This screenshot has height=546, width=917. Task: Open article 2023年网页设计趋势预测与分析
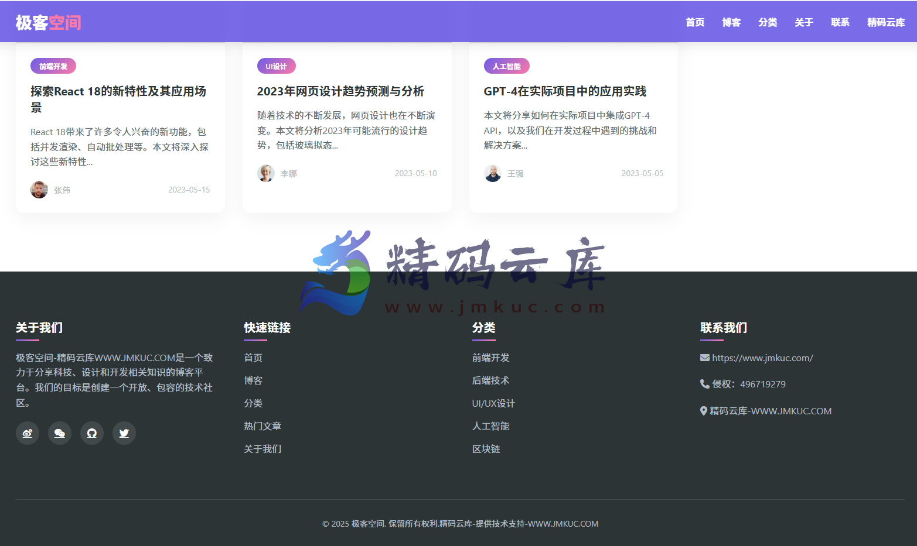[340, 91]
